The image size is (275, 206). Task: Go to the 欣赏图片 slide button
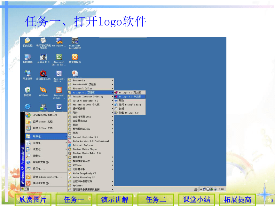coord(33,200)
